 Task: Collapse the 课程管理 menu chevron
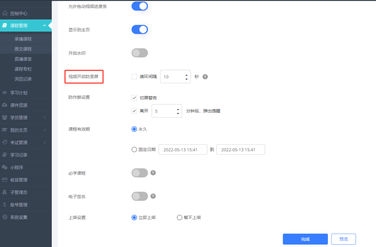[44, 25]
